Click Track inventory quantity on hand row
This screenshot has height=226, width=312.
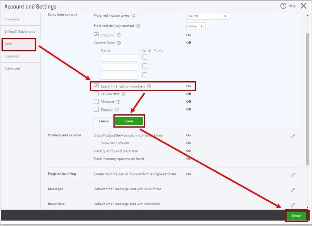click(x=119, y=159)
